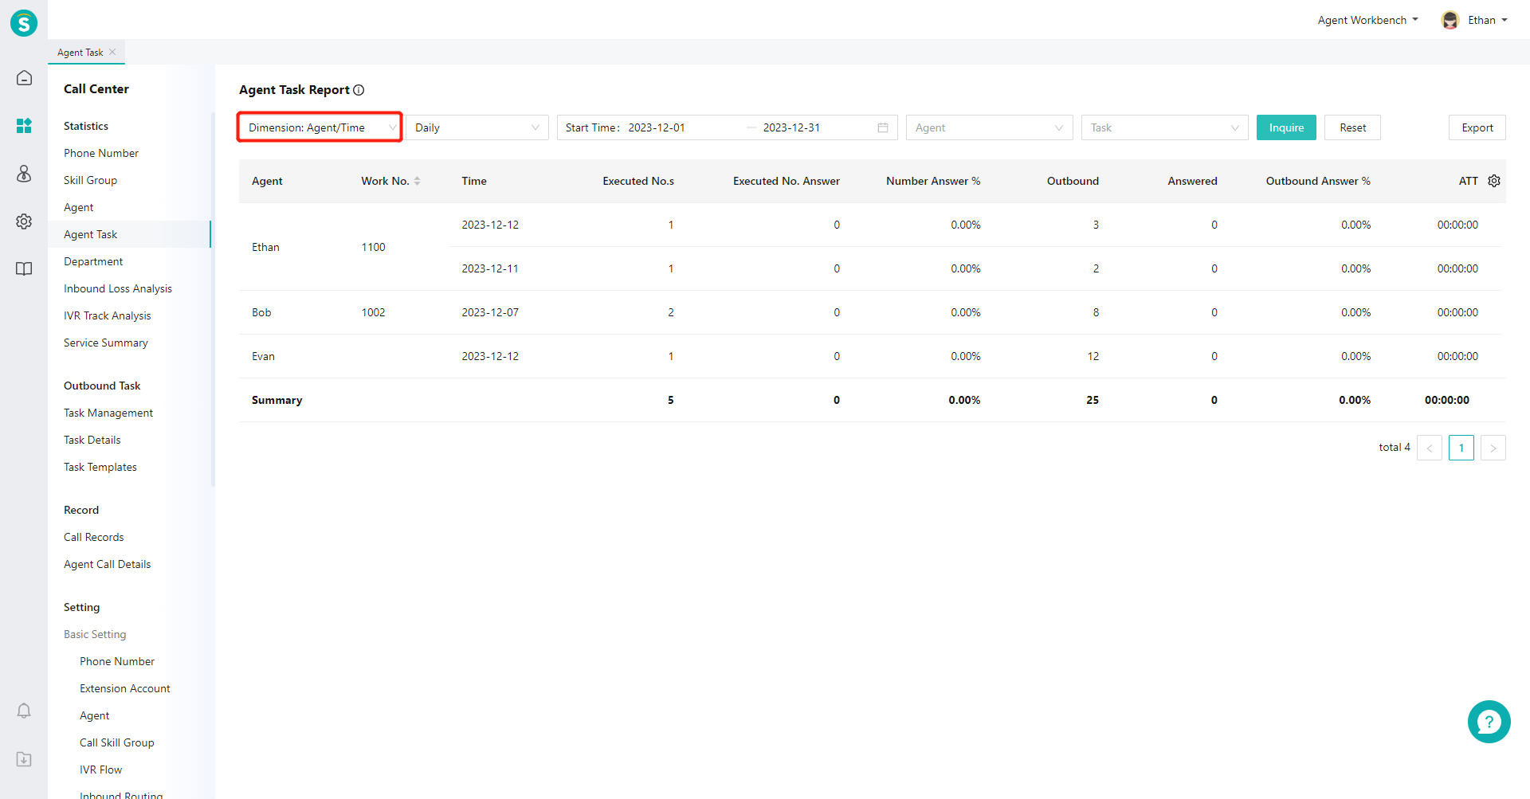Click work number 1002 cell

pos(373,312)
